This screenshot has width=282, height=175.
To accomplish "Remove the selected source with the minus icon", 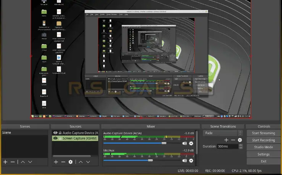I will pos(63,162).
